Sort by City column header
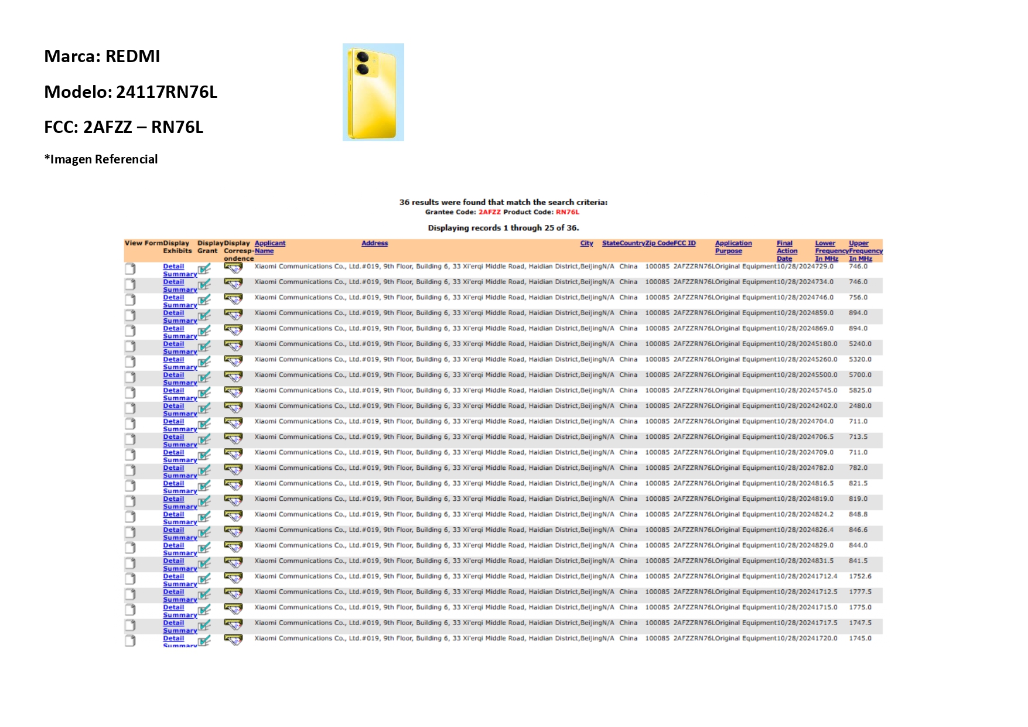The height and width of the screenshot is (727, 1028). click(586, 243)
